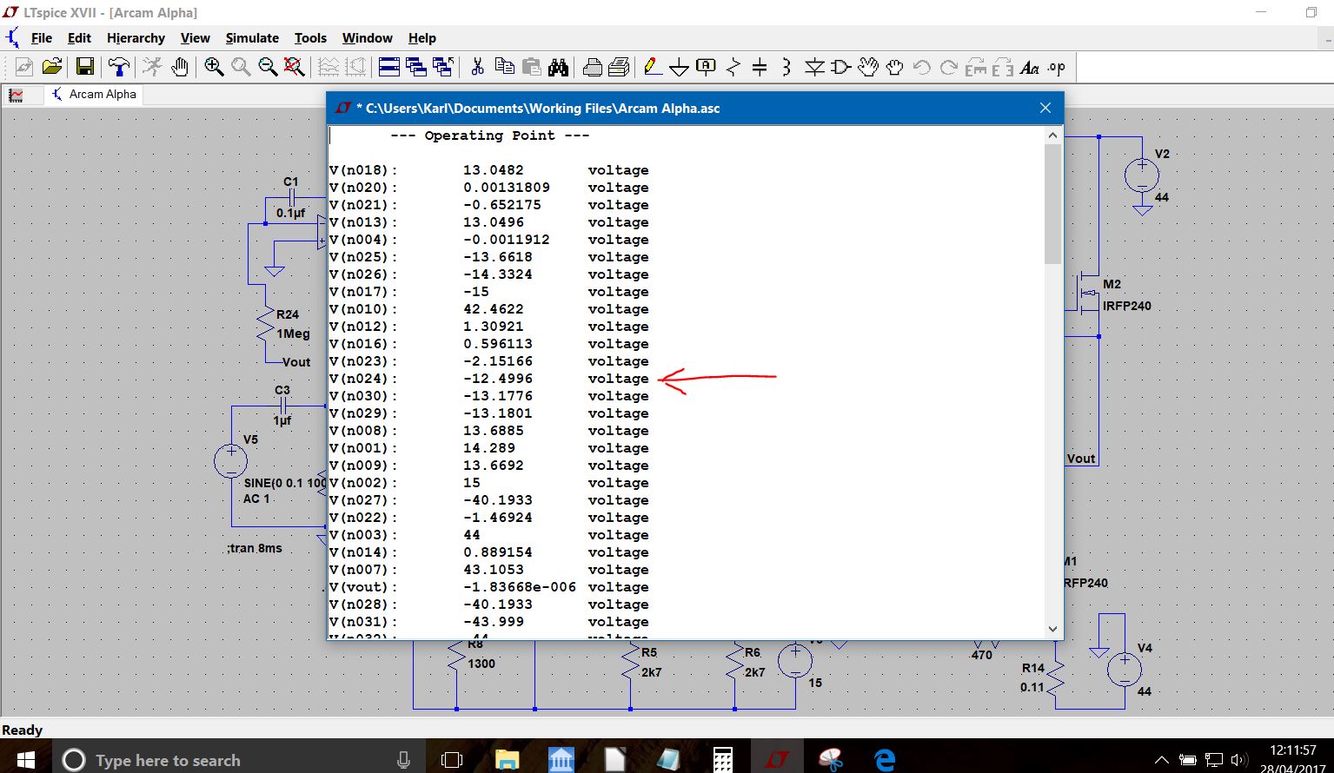Image resolution: width=1334 pixels, height=773 pixels.
Task: Tile windows horizontally icon
Action: 389,67
